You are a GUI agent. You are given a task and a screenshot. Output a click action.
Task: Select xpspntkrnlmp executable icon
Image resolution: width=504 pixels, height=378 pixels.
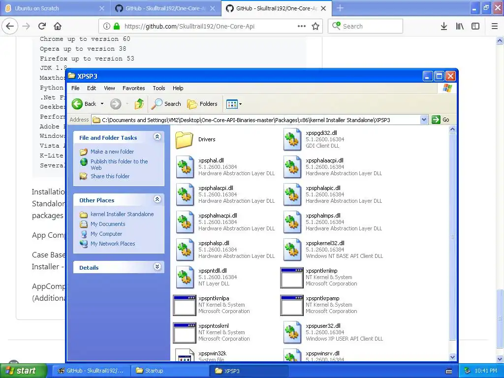click(x=292, y=278)
